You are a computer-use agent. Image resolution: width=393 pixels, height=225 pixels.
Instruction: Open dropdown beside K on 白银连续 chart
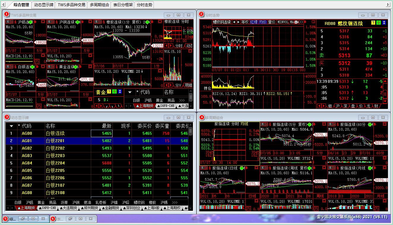click(x=12, y=67)
